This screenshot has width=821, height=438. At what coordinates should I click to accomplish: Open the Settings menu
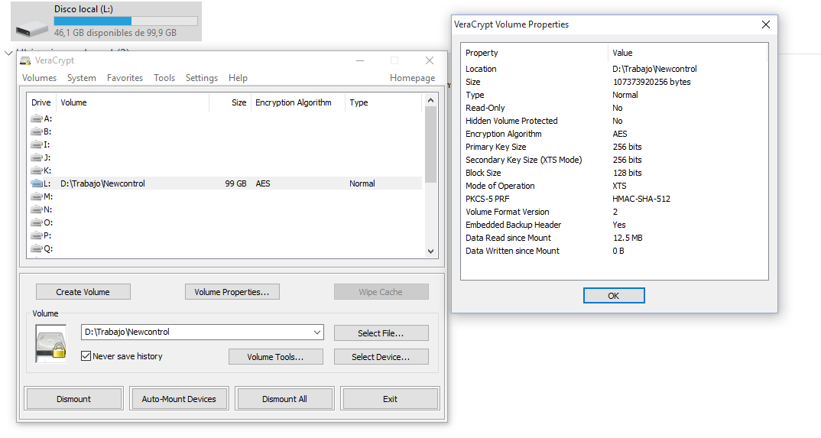coord(202,78)
